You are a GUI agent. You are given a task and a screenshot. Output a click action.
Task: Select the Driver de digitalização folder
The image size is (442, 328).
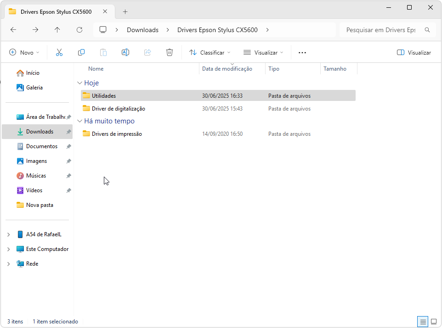pos(218,109)
